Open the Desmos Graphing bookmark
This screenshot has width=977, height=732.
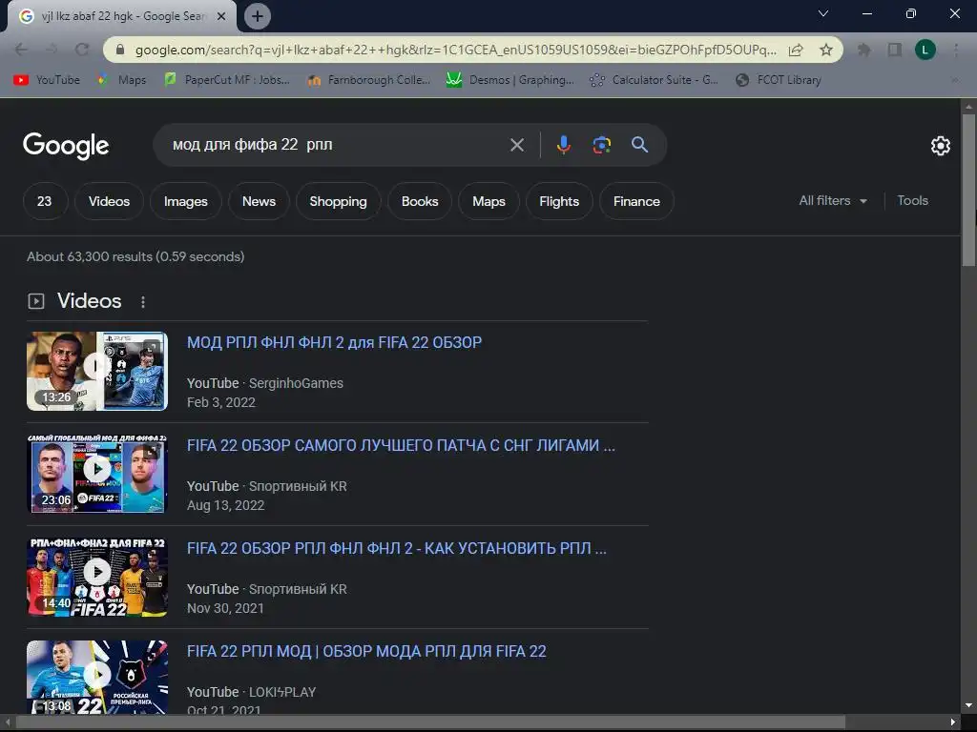pos(510,80)
